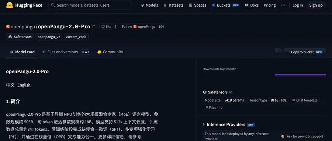The height and width of the screenshot is (141, 332).
Task: Switch the model card to English
Action: [x=24, y=85]
